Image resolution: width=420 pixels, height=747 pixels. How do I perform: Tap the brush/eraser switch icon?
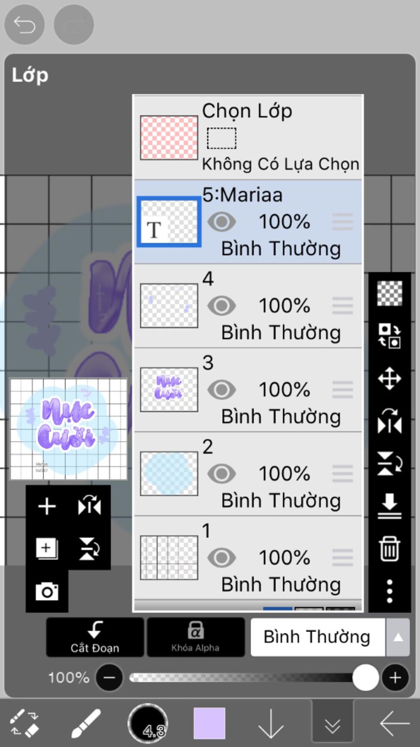point(24,724)
